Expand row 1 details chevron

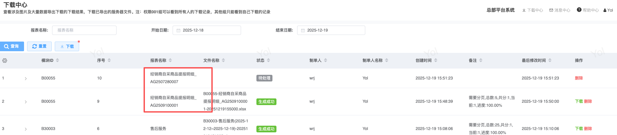point(26,78)
